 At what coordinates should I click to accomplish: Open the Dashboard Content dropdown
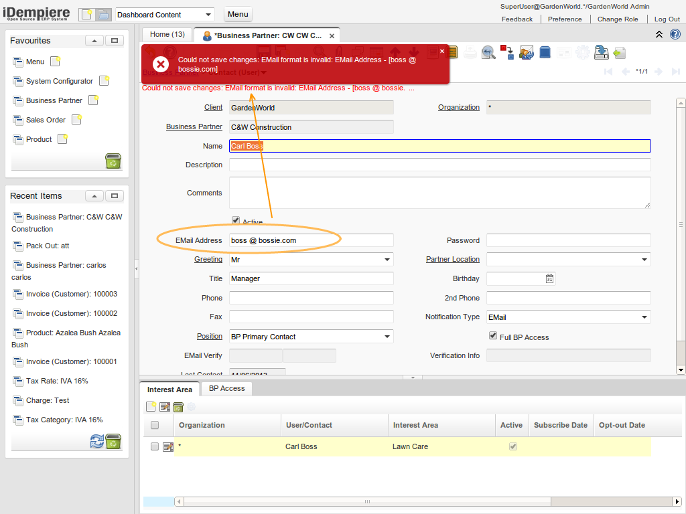click(208, 15)
